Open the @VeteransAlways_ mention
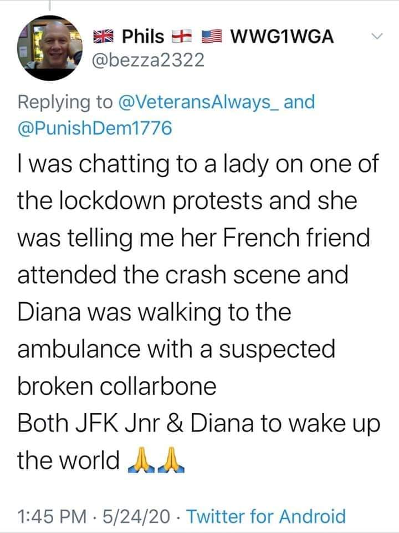 211,102
